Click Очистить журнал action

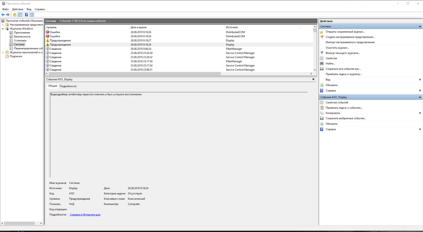pos(337,48)
